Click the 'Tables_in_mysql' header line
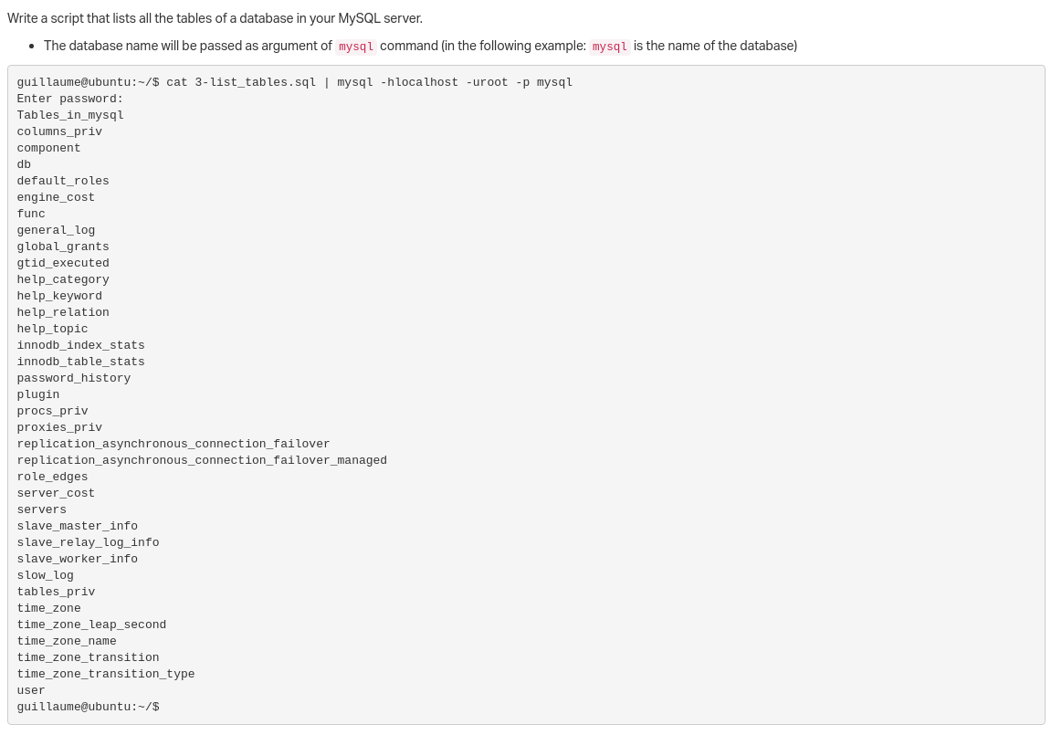Image resolution: width=1051 pixels, height=735 pixels. [x=70, y=115]
